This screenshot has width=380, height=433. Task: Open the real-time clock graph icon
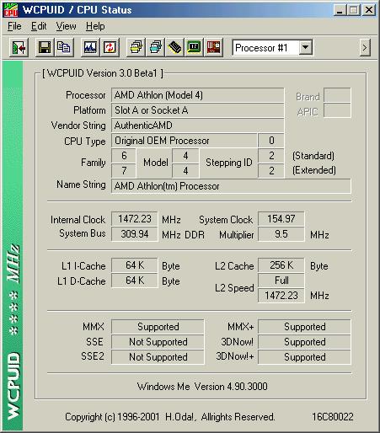click(x=90, y=48)
